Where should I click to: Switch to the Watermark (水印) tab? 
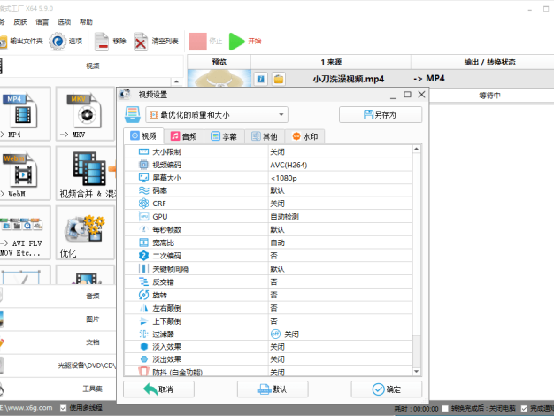[x=305, y=136]
